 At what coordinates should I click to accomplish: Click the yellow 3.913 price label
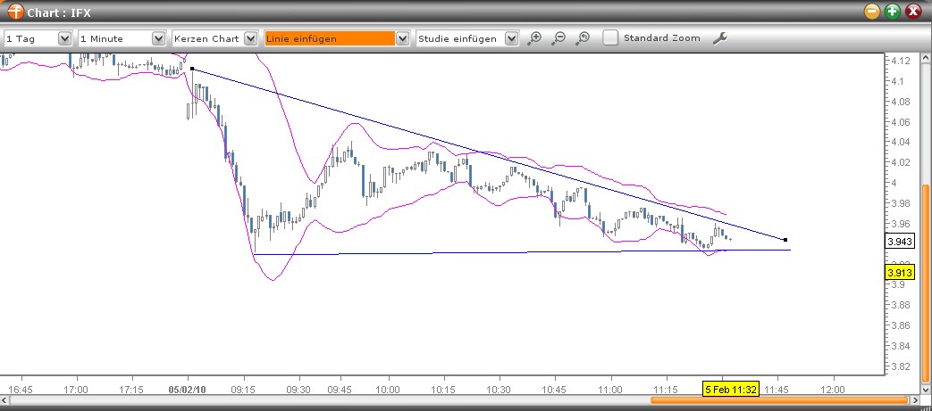pyautogui.click(x=899, y=273)
